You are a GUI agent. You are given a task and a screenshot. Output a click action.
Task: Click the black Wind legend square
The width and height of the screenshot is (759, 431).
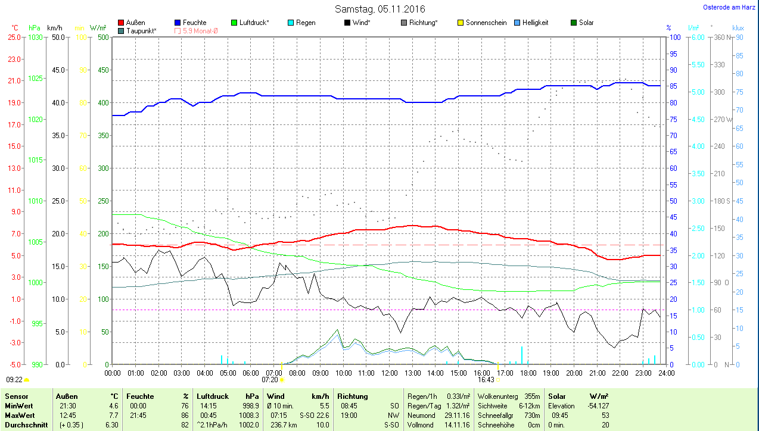pyautogui.click(x=347, y=23)
